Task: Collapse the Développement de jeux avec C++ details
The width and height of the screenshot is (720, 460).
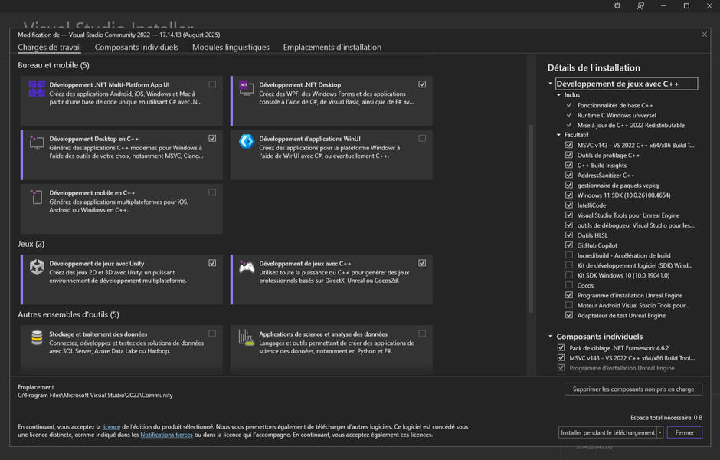Action: click(550, 84)
